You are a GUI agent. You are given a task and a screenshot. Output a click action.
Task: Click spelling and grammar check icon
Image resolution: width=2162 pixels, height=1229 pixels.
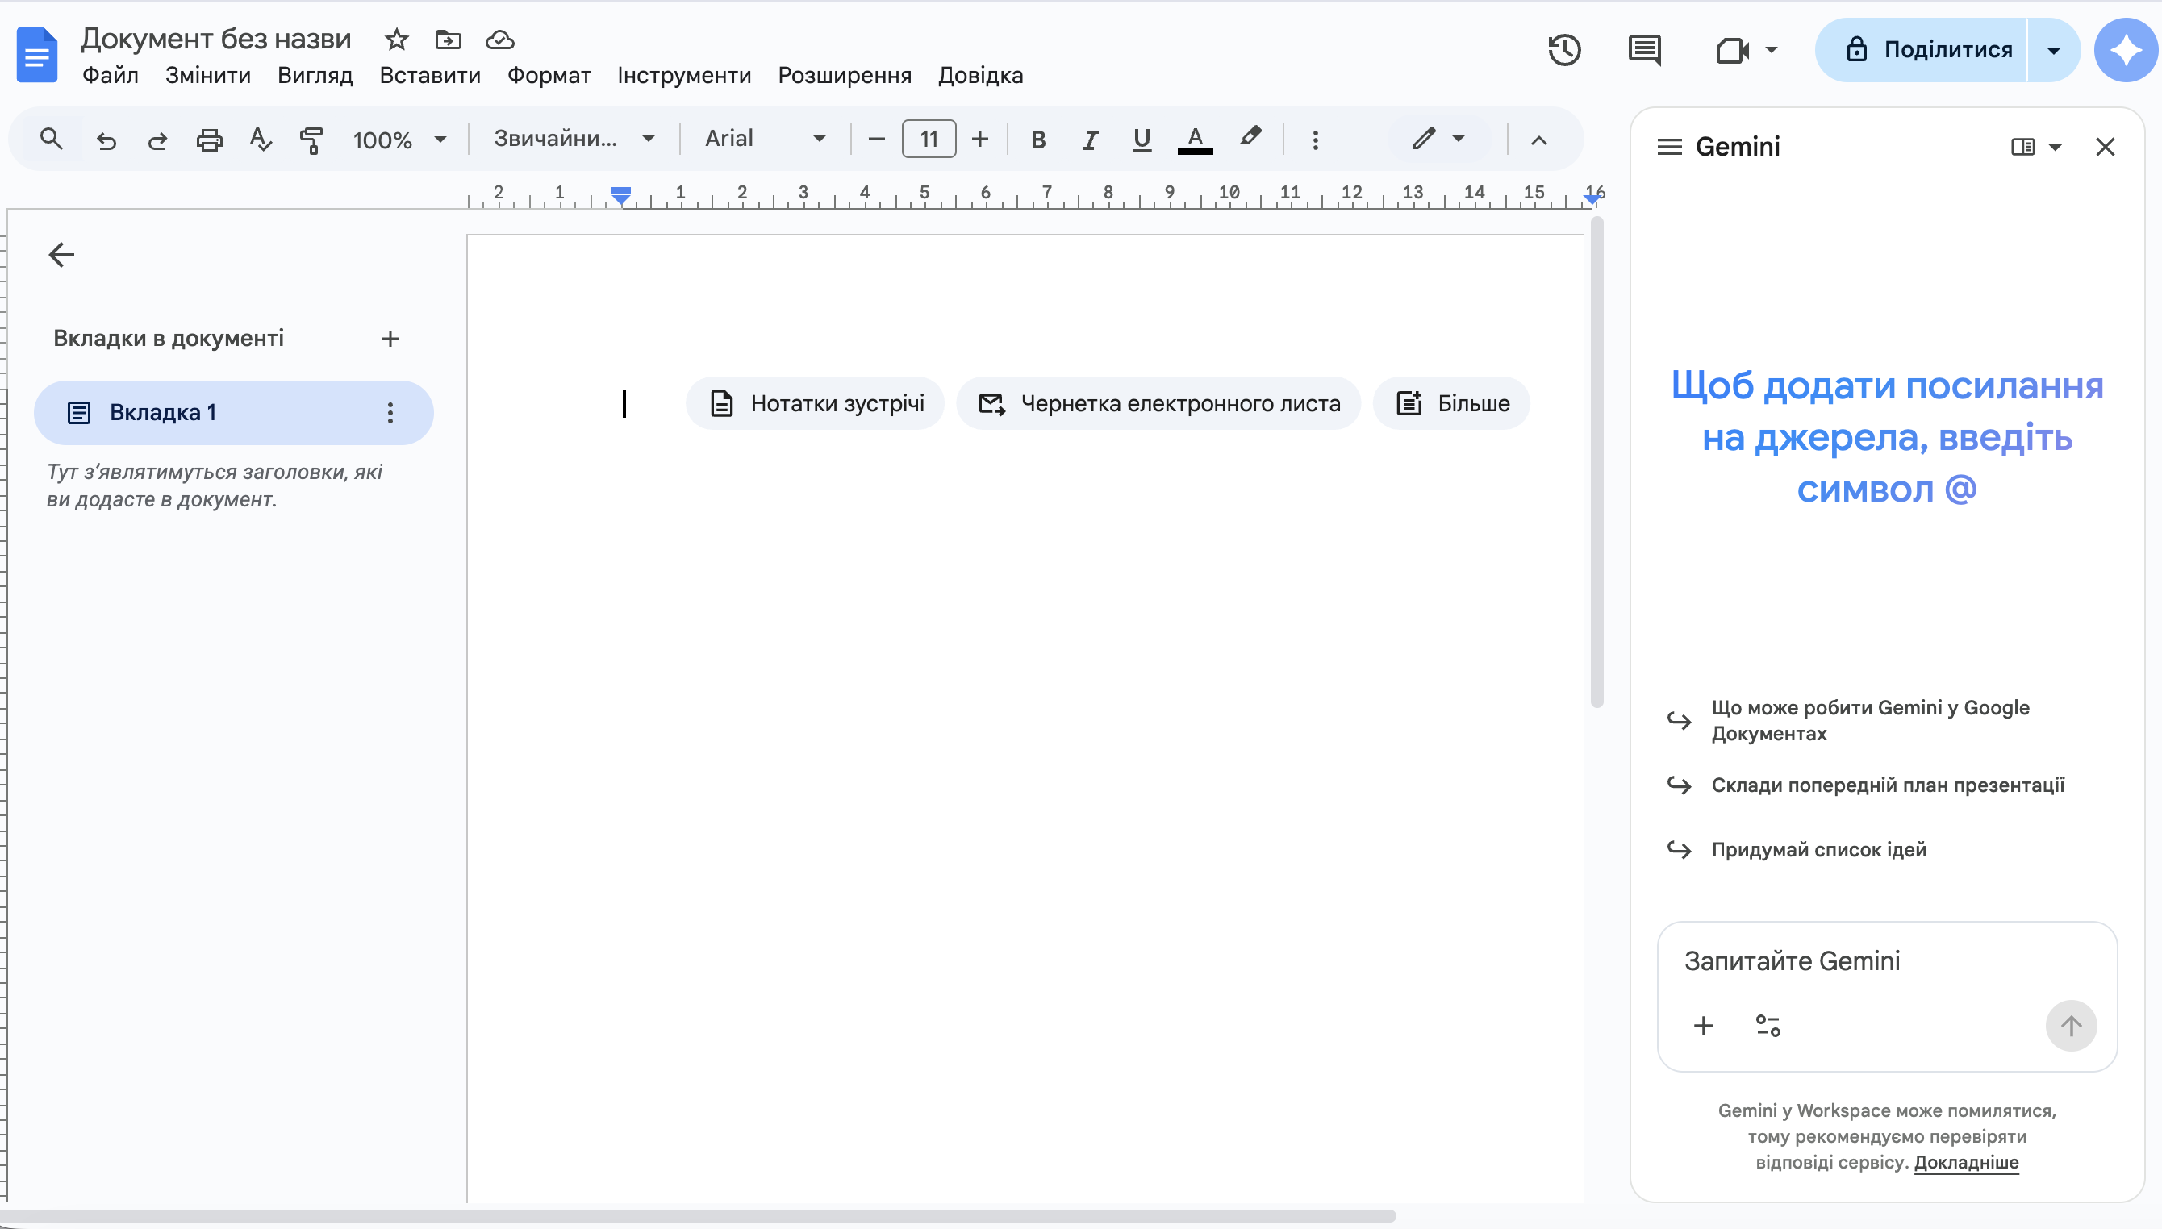(x=261, y=140)
